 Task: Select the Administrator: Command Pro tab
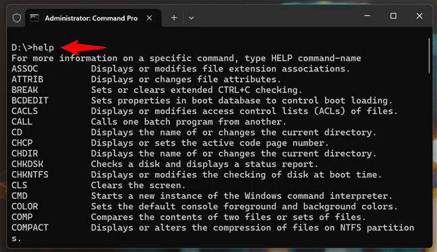tap(93, 18)
